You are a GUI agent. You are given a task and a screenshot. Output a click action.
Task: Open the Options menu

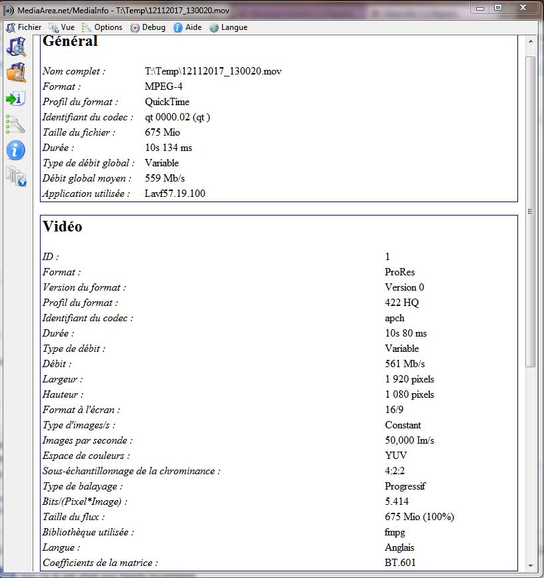[102, 27]
